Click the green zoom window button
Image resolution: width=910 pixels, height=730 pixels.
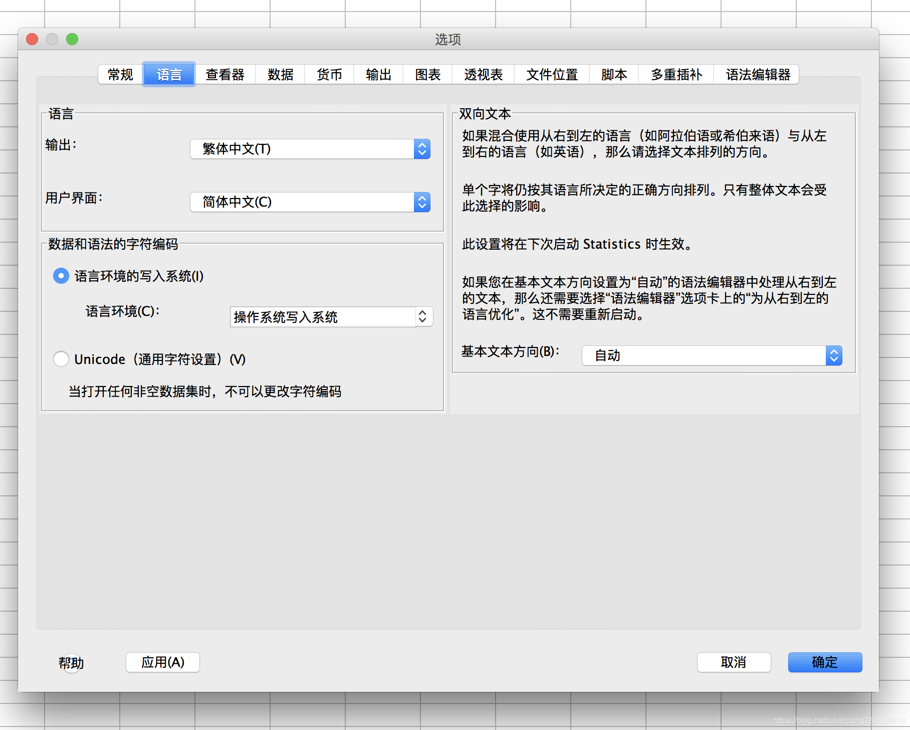click(72, 39)
